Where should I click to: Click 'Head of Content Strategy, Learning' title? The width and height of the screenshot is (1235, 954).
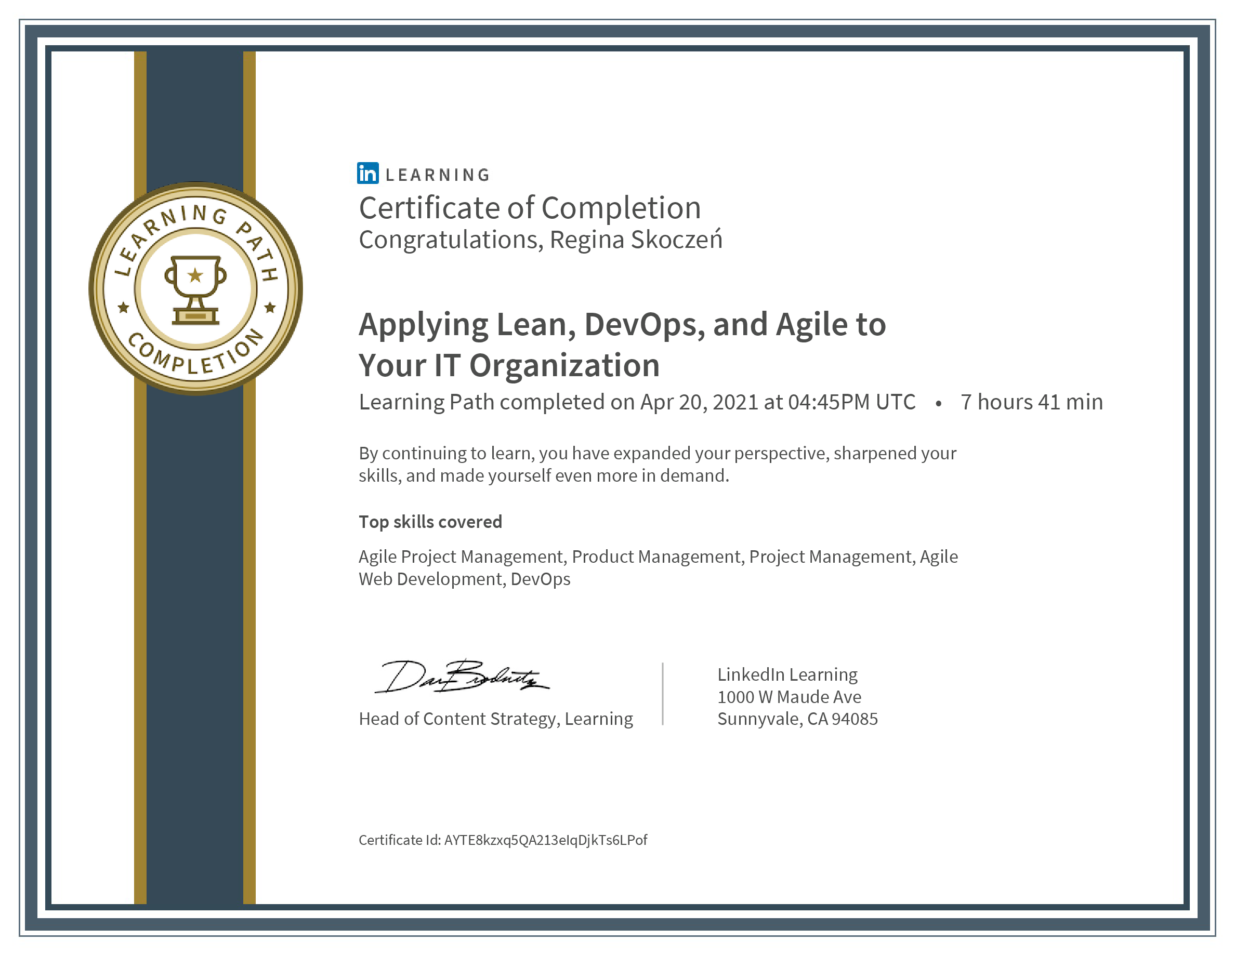495,719
